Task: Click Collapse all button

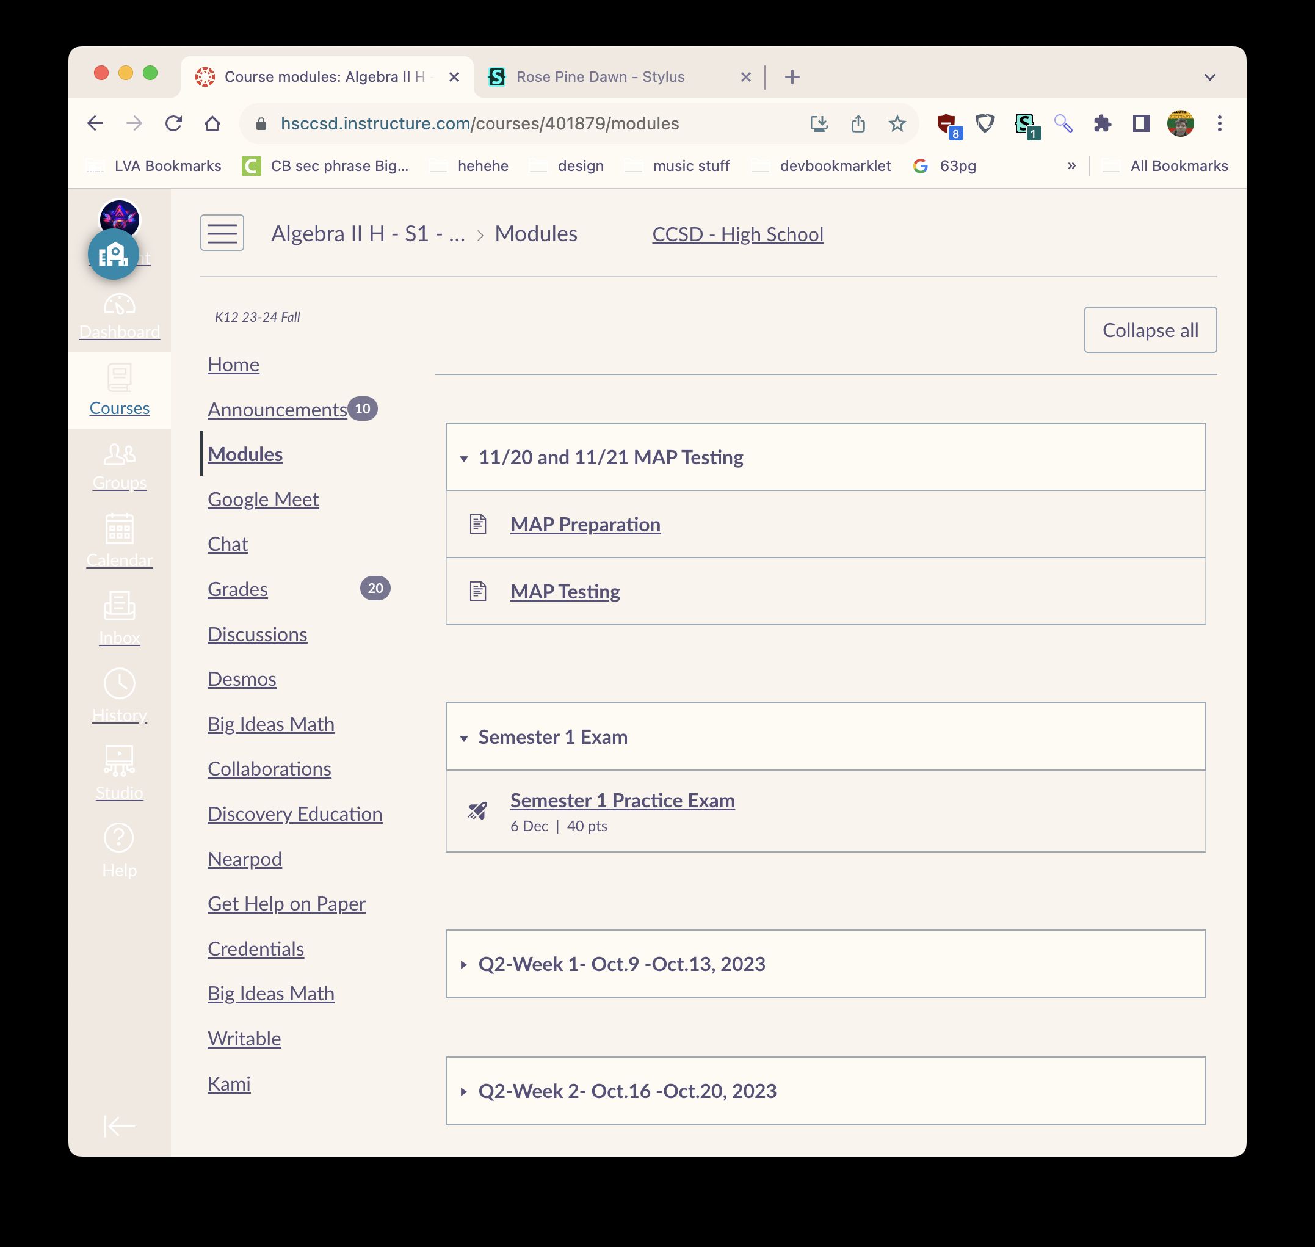Action: 1150,329
